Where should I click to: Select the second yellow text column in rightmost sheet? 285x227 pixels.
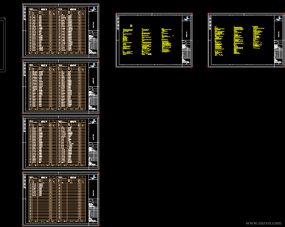pyautogui.click(x=238, y=40)
